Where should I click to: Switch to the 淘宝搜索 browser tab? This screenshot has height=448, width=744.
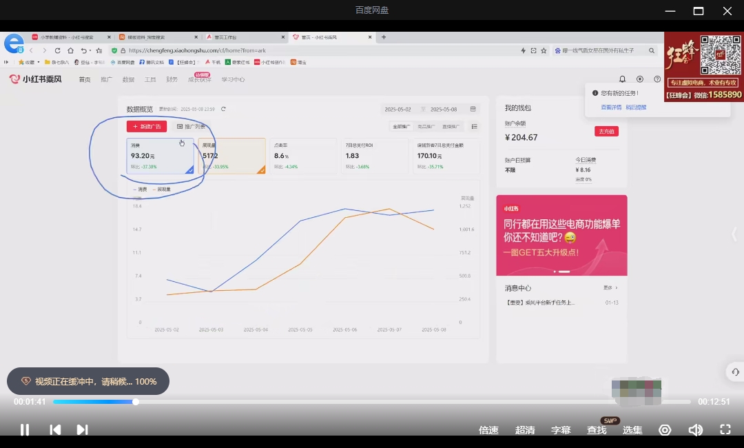click(158, 37)
